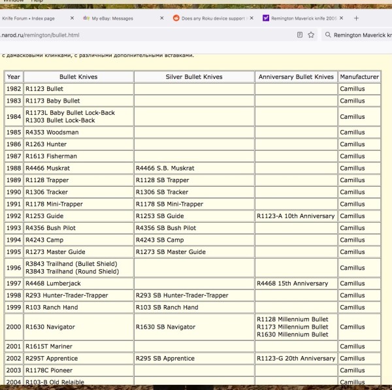Close the Roku device support tab
The image size is (392, 390).
[252, 18]
